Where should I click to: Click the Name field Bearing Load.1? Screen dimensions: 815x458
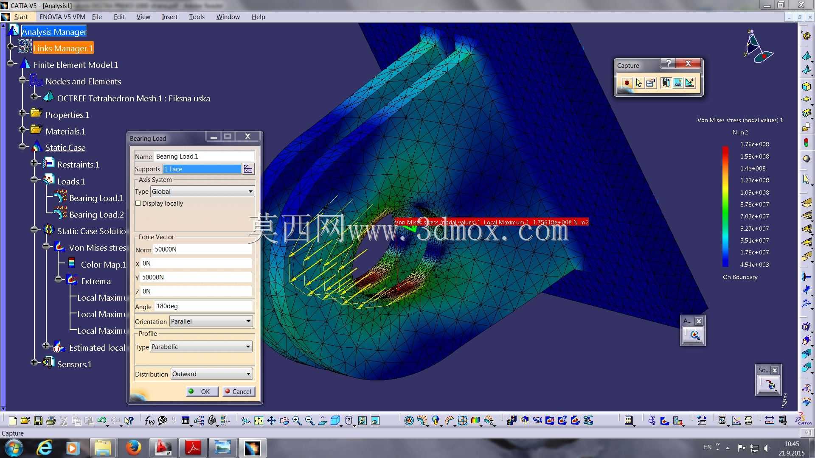click(x=204, y=156)
